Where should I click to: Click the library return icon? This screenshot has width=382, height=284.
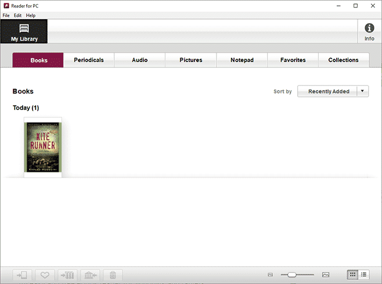90,275
